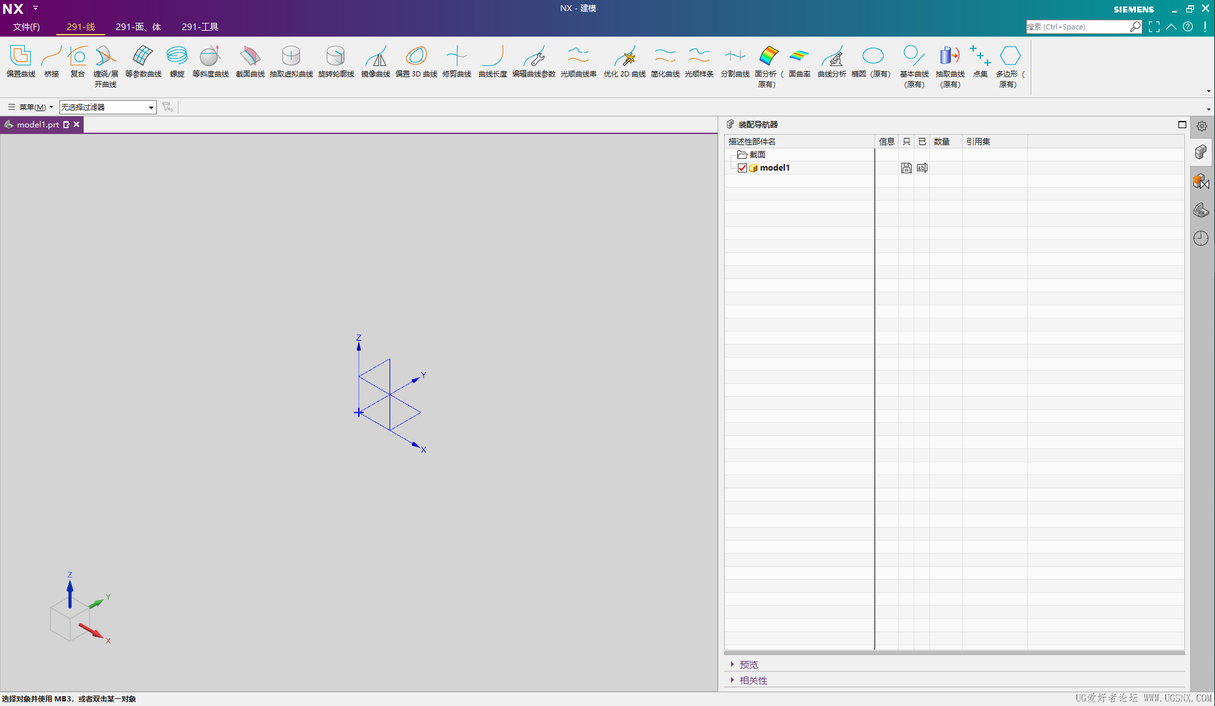This screenshot has width=1215, height=706.
Task: Toggle full screen mode icon near search
Action: 1154,27
